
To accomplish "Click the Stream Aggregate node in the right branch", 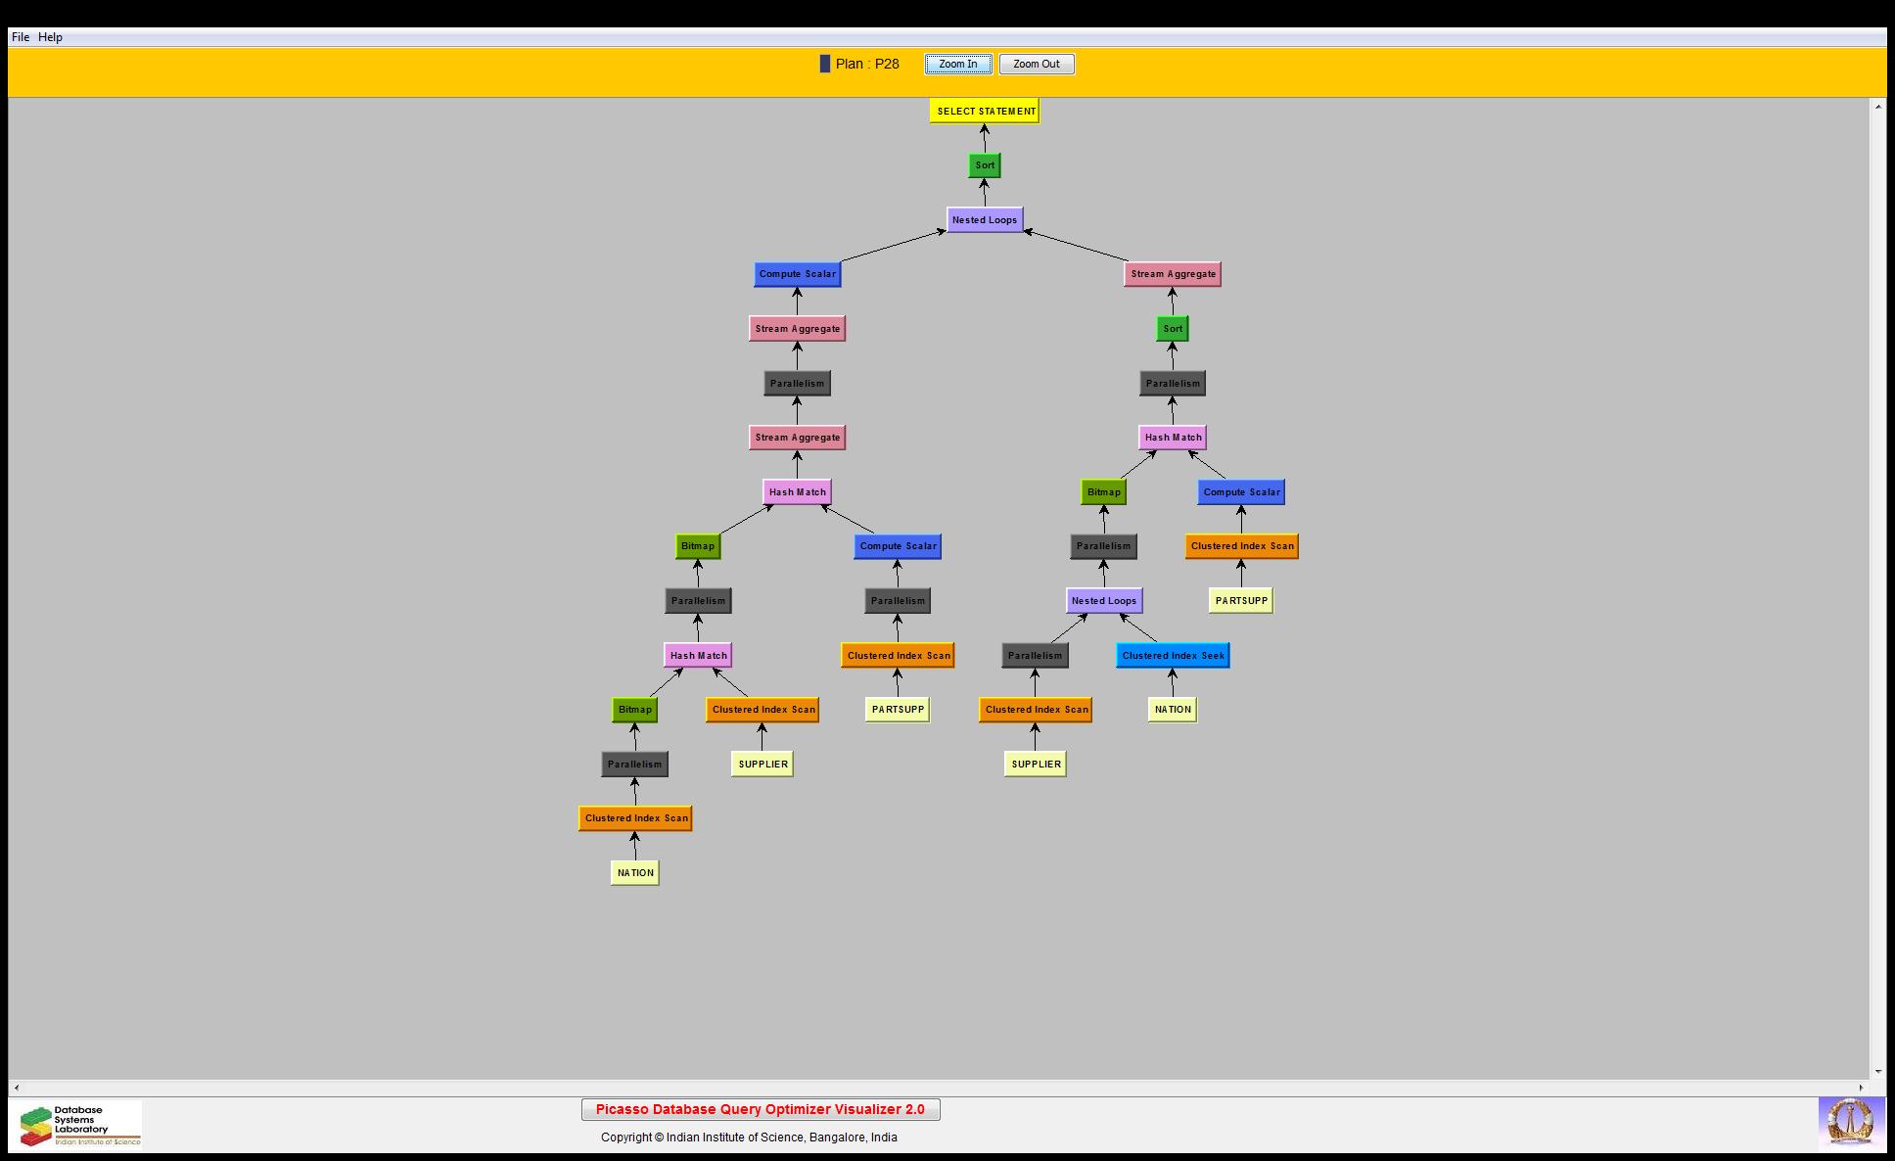I will coord(1173,274).
